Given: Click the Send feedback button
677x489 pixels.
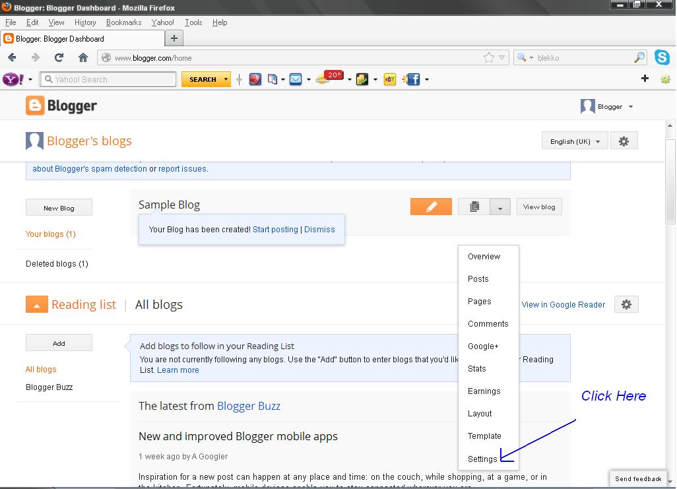Looking at the screenshot, I should click(x=638, y=478).
